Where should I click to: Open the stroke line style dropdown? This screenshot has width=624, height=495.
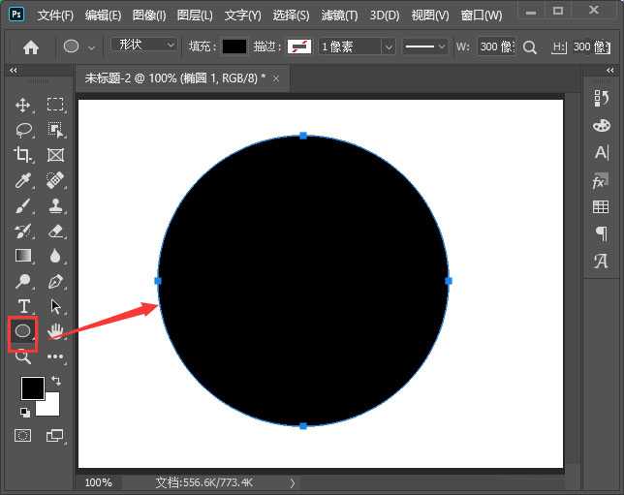tap(424, 46)
